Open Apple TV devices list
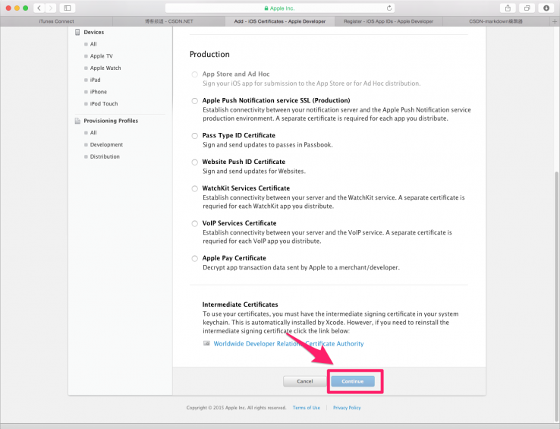The width and height of the screenshot is (560, 429). pyautogui.click(x=102, y=56)
